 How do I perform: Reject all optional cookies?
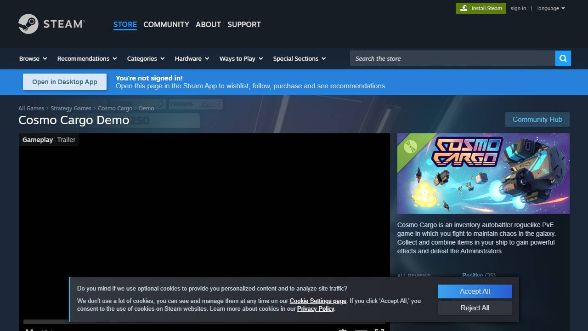click(x=475, y=308)
